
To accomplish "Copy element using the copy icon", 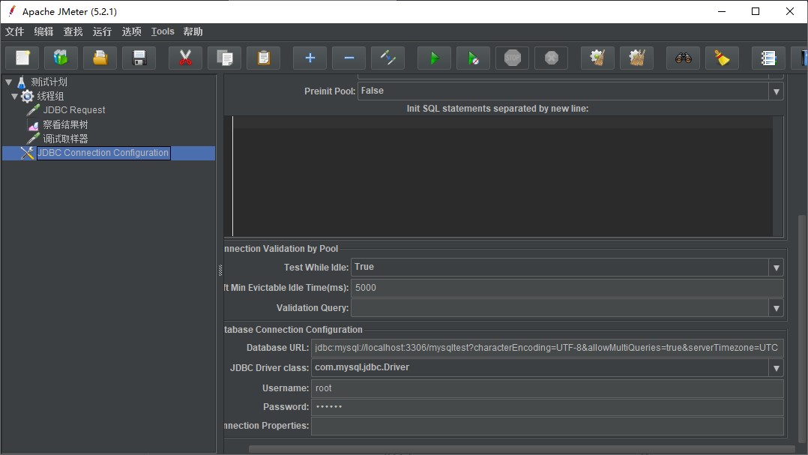I will coord(225,58).
